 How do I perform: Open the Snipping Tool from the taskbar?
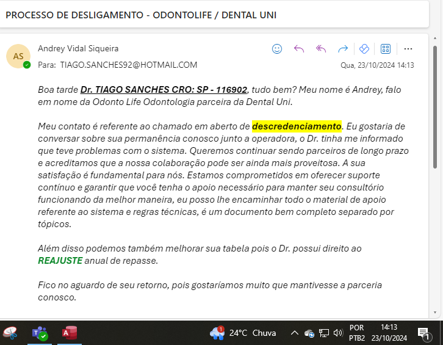[10, 333]
